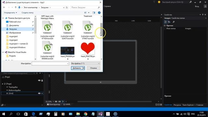Click Создать папку button
The image size is (208, 117).
click(27, 13)
